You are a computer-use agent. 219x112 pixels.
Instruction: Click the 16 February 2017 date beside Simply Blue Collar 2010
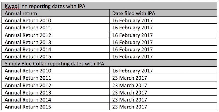[x=132, y=71]
